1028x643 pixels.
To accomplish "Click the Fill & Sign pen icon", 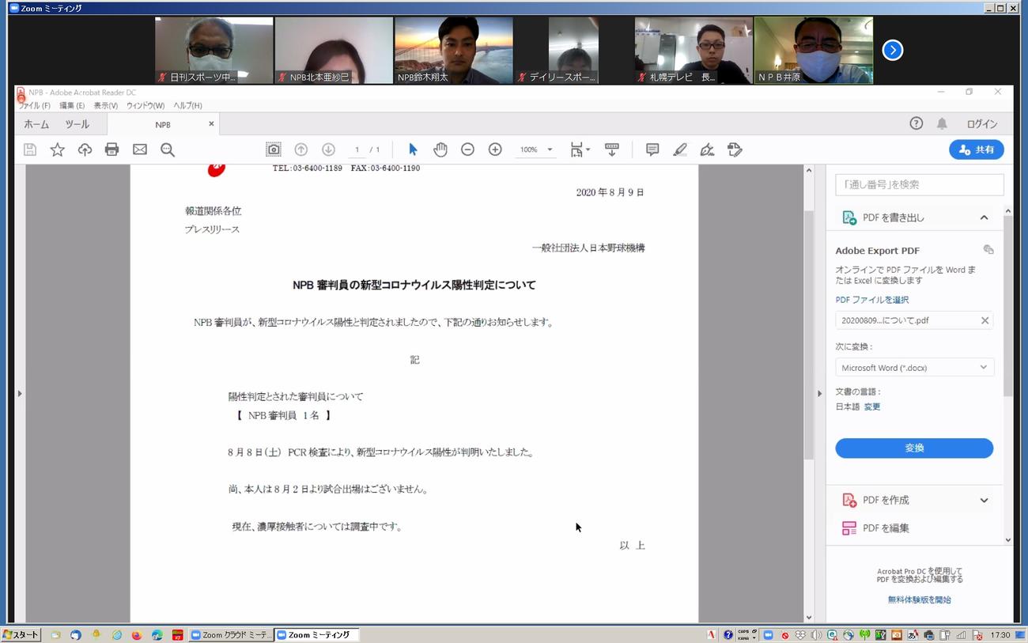I will pos(707,149).
